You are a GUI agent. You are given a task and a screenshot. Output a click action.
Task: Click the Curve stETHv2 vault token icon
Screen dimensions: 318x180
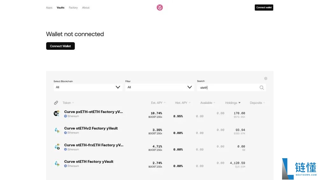tap(57, 130)
